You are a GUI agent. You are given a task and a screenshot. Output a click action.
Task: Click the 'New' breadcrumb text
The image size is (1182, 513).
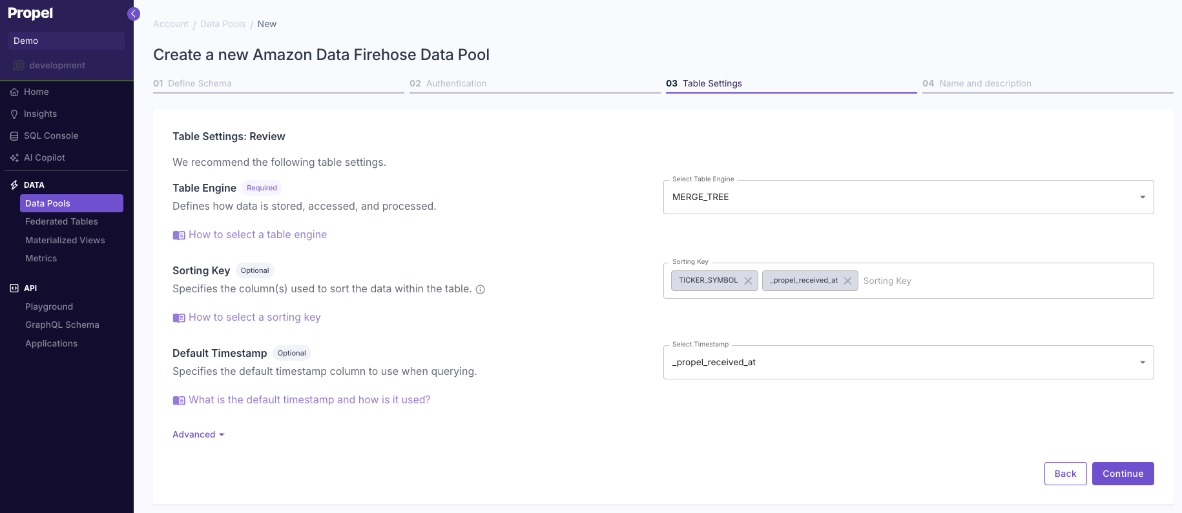pyautogui.click(x=267, y=24)
